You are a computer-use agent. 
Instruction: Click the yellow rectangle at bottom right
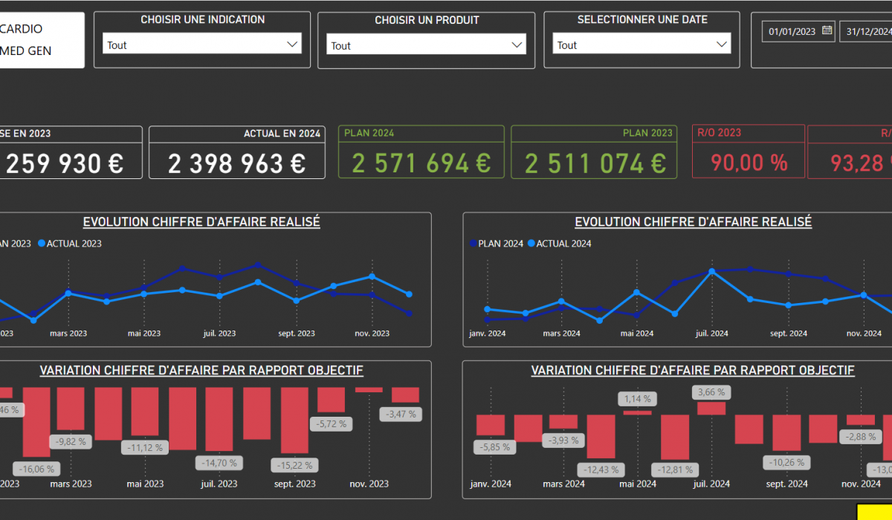(874, 512)
